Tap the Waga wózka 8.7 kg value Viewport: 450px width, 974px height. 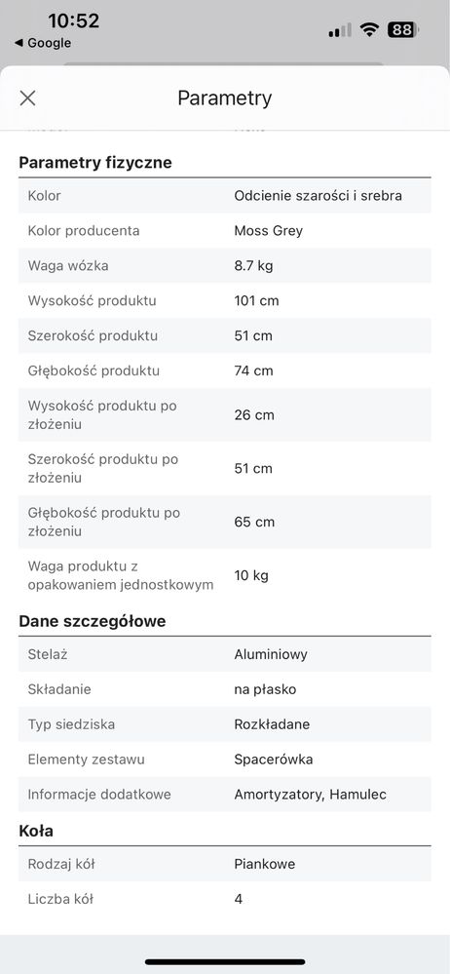253,266
